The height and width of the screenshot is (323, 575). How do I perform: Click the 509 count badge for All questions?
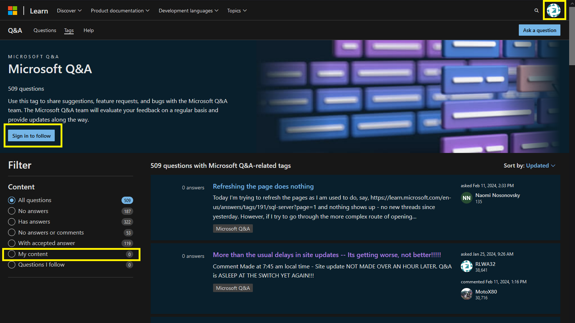click(x=127, y=200)
